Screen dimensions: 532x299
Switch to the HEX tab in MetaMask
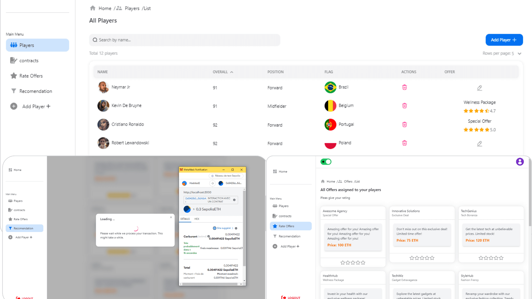coord(197,219)
